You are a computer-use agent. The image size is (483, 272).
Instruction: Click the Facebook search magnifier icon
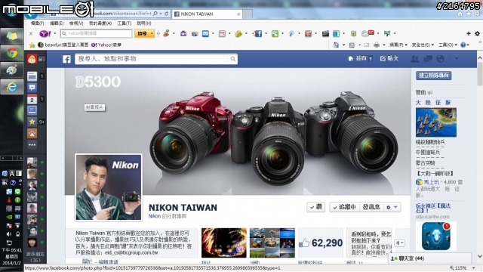pyautogui.click(x=233, y=59)
